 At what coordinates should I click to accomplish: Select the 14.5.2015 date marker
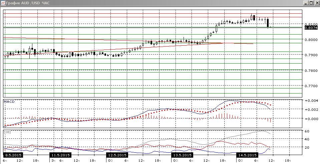coord(247,155)
